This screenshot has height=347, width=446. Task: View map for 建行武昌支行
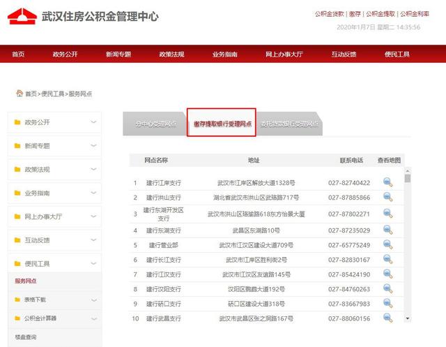388,318
